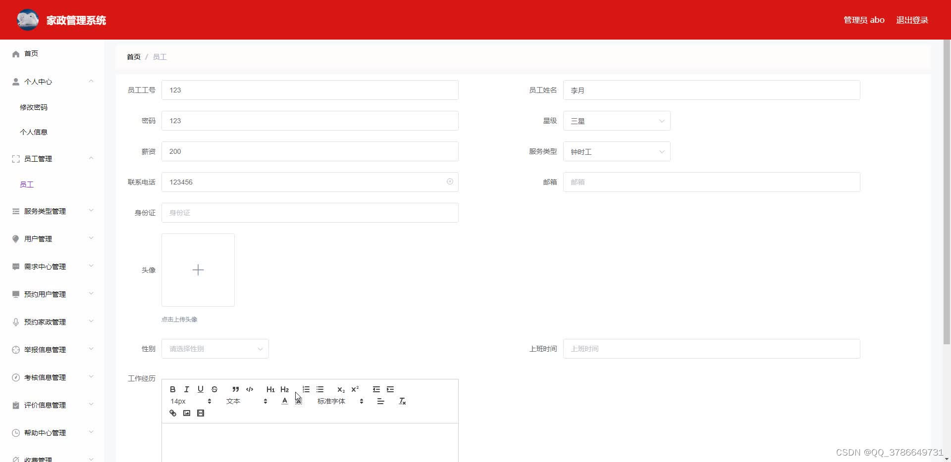
Task: Focus the 薪资 input field
Action: pos(310,151)
